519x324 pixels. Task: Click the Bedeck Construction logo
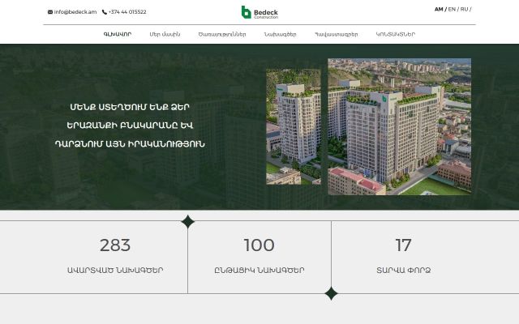tap(259, 12)
